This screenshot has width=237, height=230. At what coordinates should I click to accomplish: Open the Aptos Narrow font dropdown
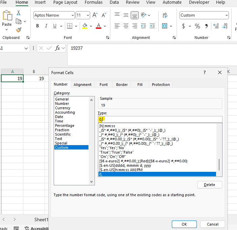click(73, 15)
